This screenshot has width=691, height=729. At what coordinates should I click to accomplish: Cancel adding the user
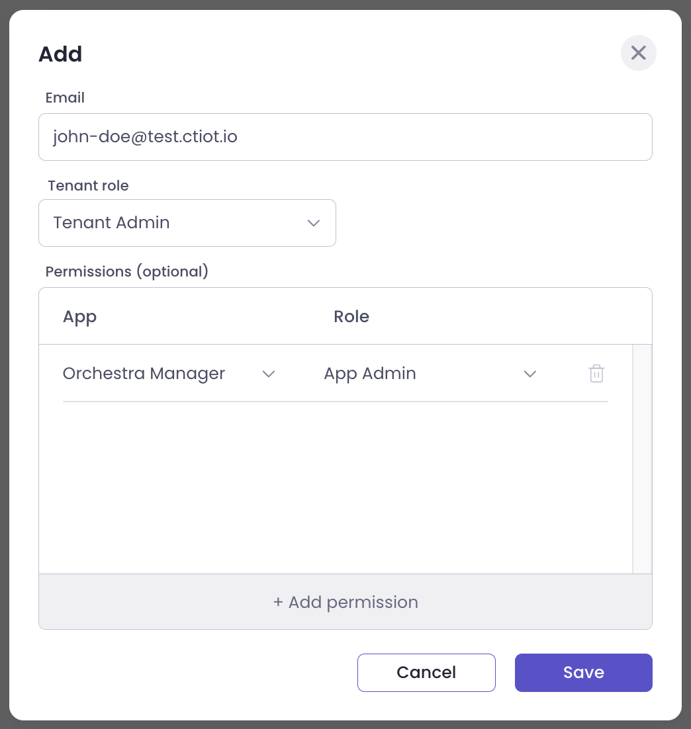click(x=426, y=673)
